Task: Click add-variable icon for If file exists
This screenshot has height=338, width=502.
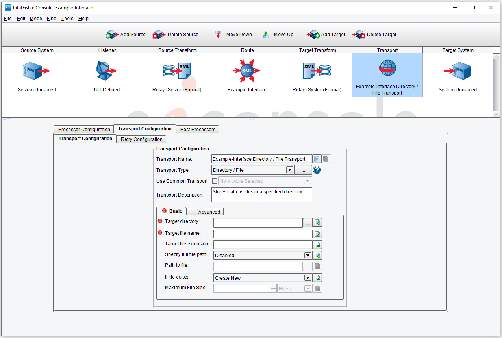Action: [x=318, y=278]
